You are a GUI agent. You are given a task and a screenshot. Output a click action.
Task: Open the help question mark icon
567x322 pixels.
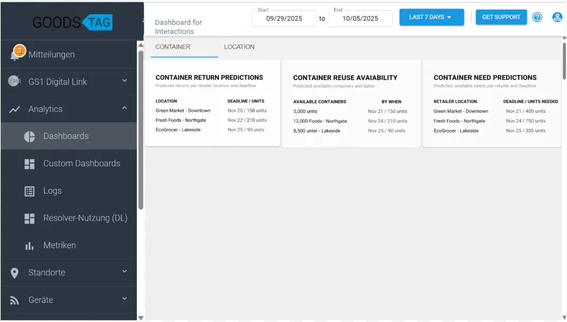[537, 17]
